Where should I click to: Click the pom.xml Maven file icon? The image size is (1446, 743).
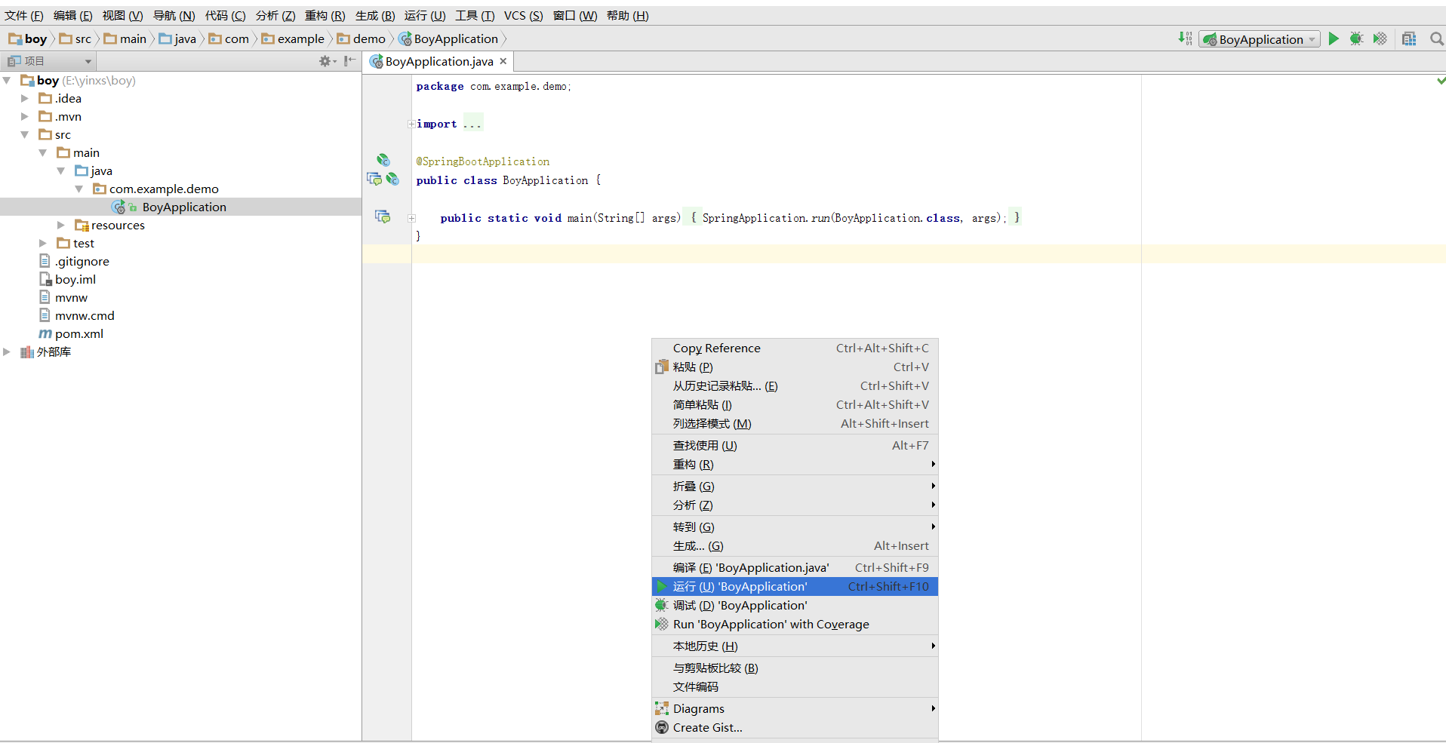tap(45, 333)
